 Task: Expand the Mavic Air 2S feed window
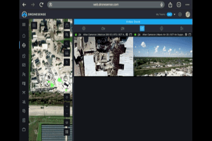tap(190, 35)
